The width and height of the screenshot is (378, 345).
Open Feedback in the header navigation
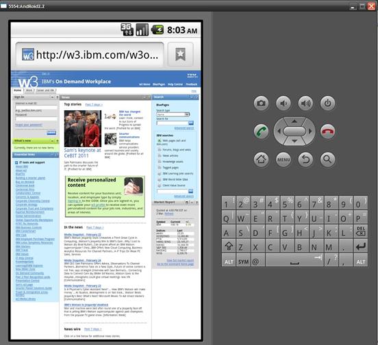click(x=192, y=84)
